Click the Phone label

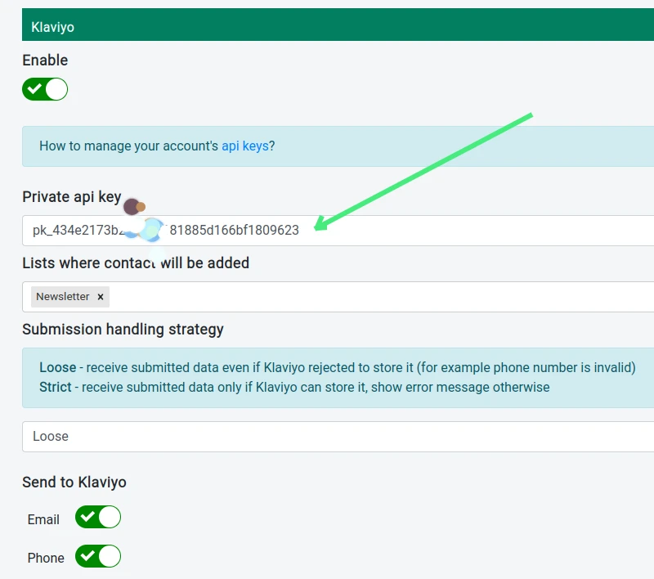click(x=46, y=558)
